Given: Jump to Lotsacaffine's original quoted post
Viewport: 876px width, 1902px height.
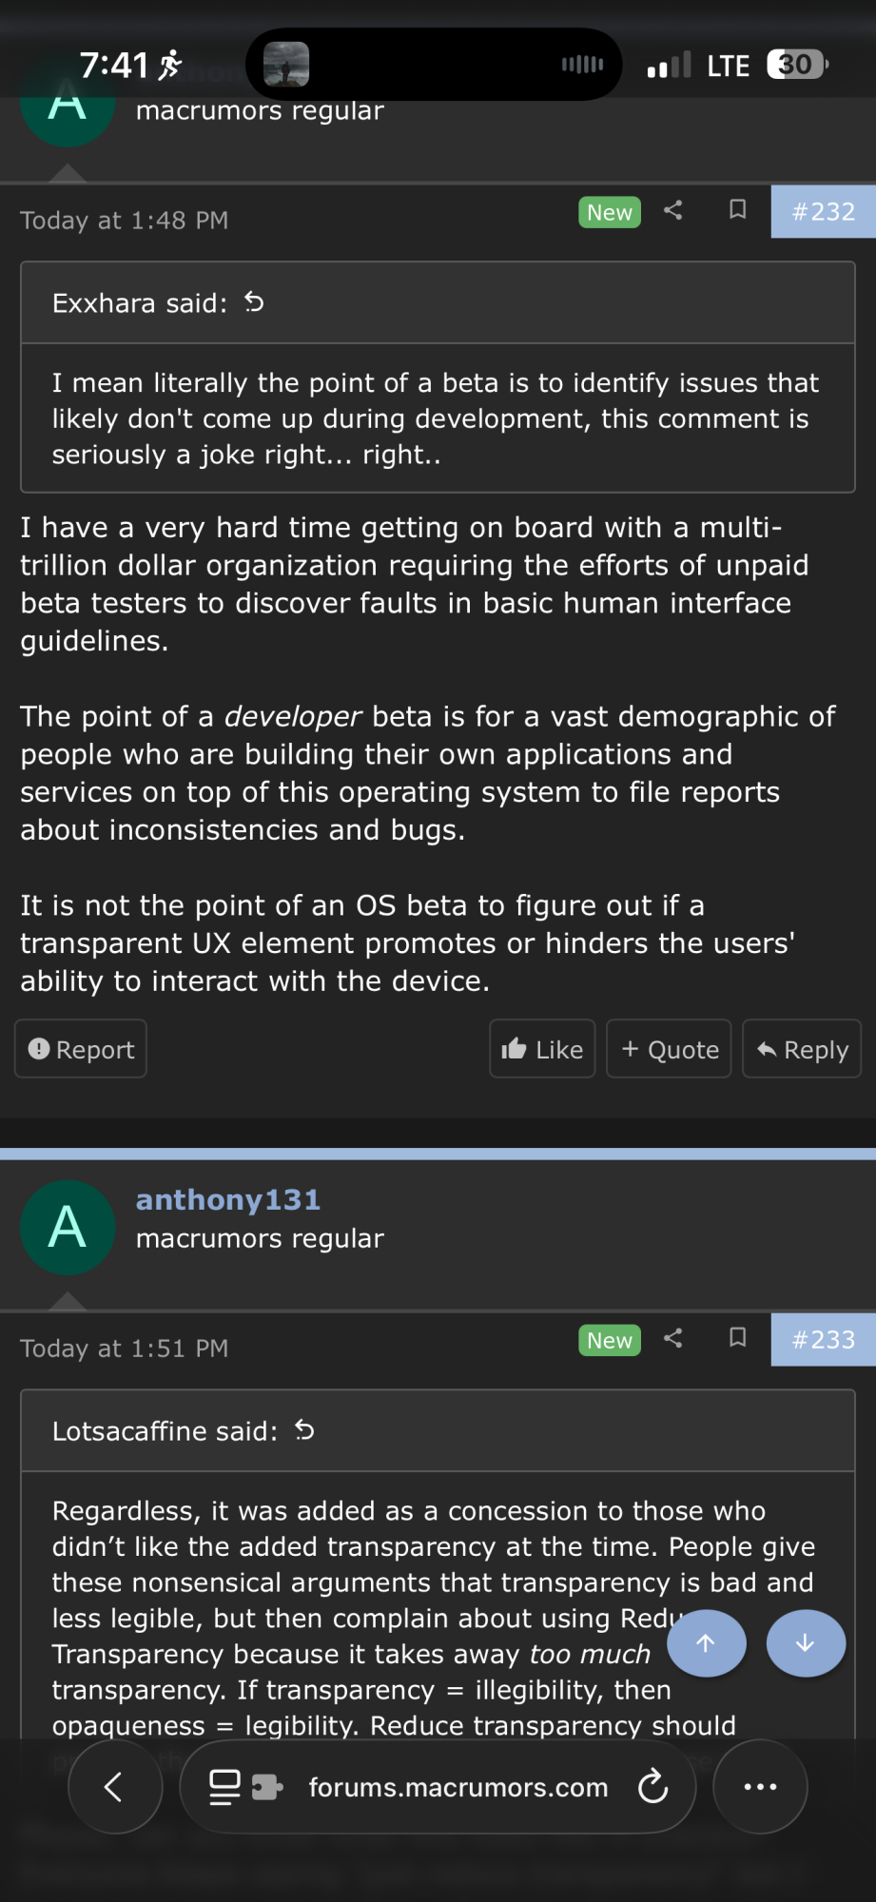Looking at the screenshot, I should [x=304, y=1430].
